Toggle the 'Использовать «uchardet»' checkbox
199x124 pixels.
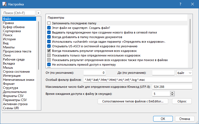pos(49,41)
